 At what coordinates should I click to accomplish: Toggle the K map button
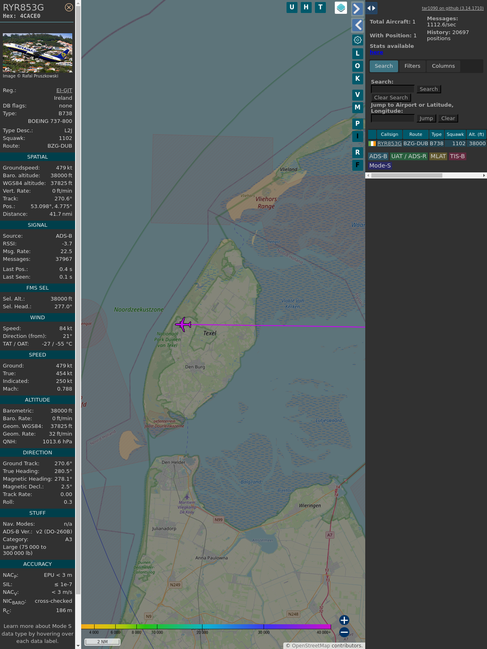pyautogui.click(x=358, y=79)
